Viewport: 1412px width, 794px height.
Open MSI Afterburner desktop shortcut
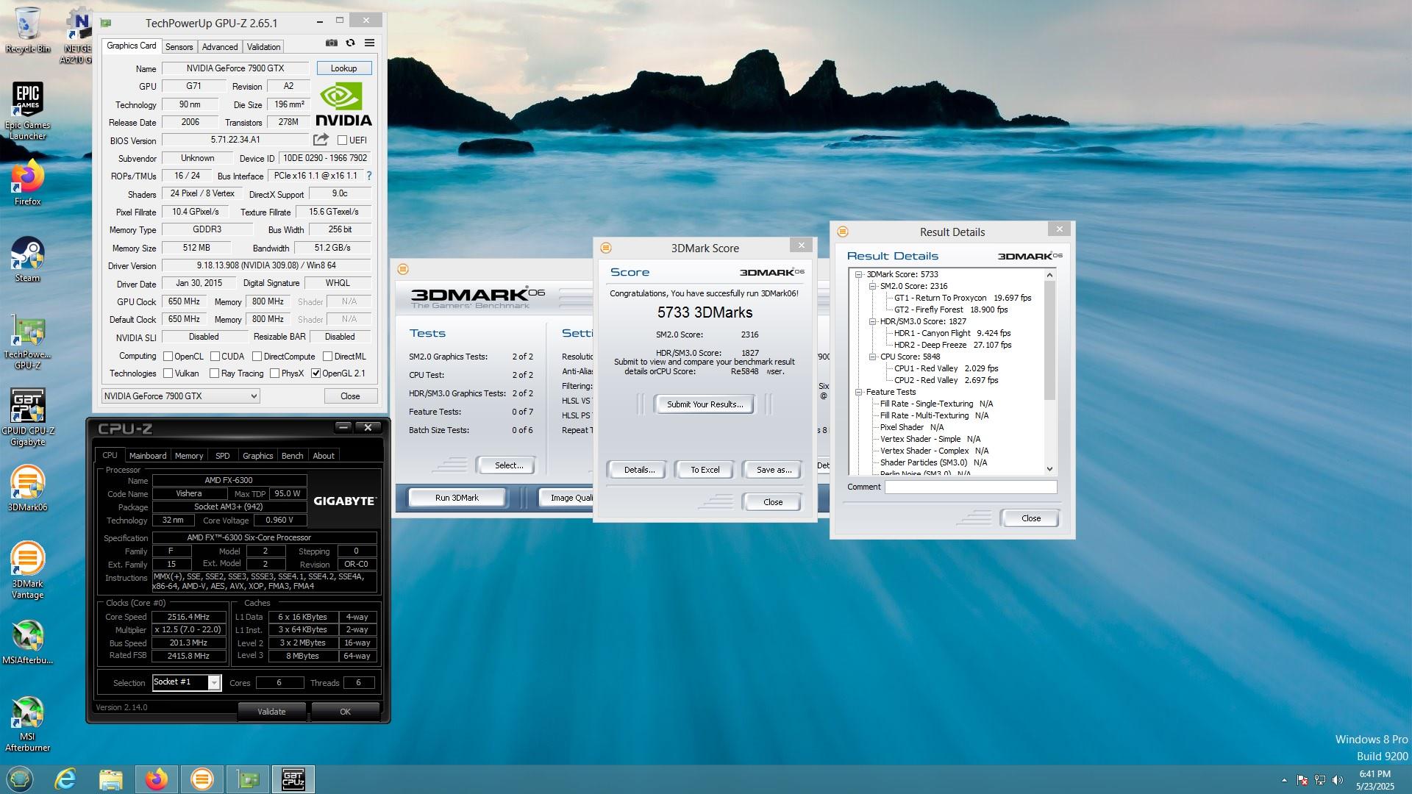pos(27,712)
